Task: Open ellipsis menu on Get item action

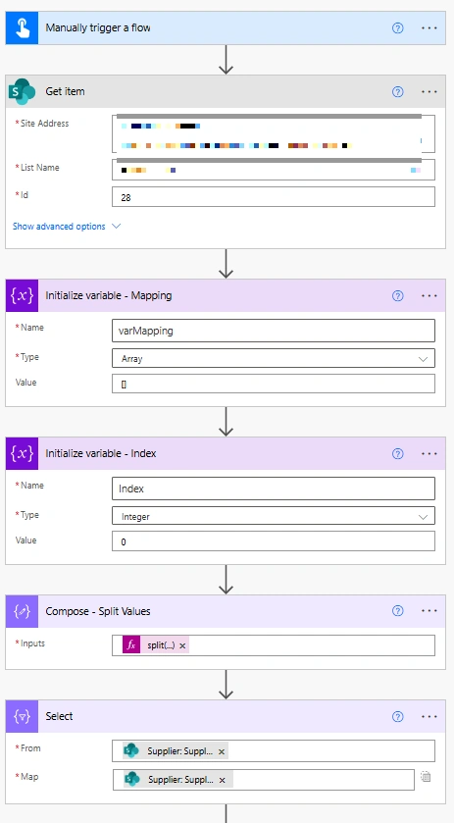Action: [429, 92]
